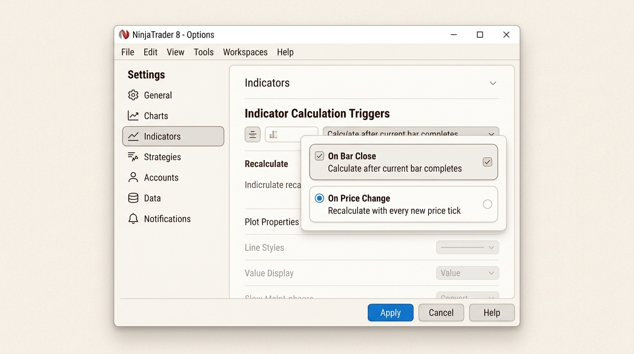Toggle the checkbox at the end of the On Bar Close option
Image resolution: width=634 pixels, height=354 pixels.
(x=487, y=162)
